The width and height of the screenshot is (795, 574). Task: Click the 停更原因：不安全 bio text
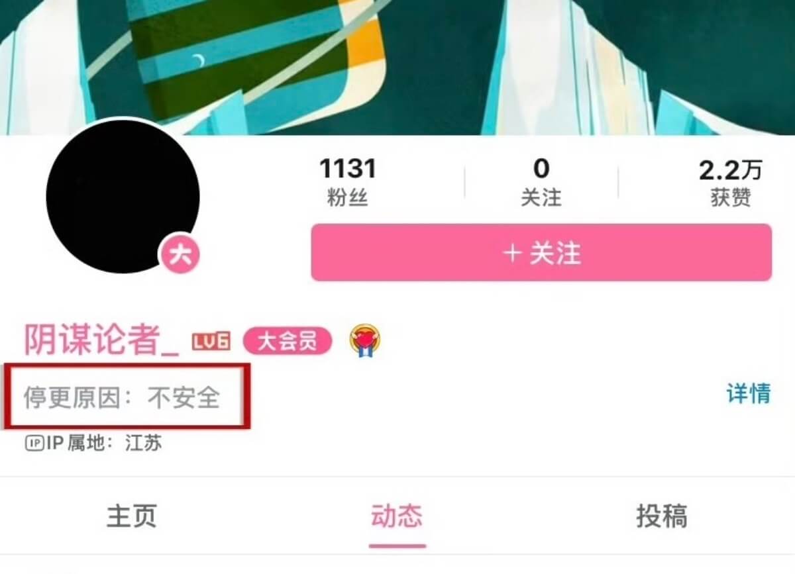pos(122,398)
